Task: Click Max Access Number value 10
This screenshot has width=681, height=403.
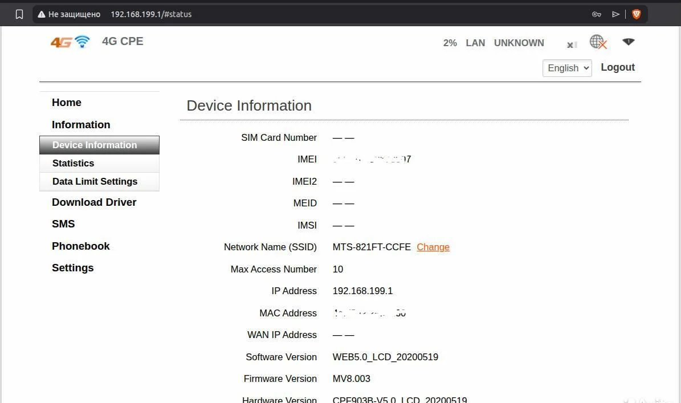Action: [338, 269]
